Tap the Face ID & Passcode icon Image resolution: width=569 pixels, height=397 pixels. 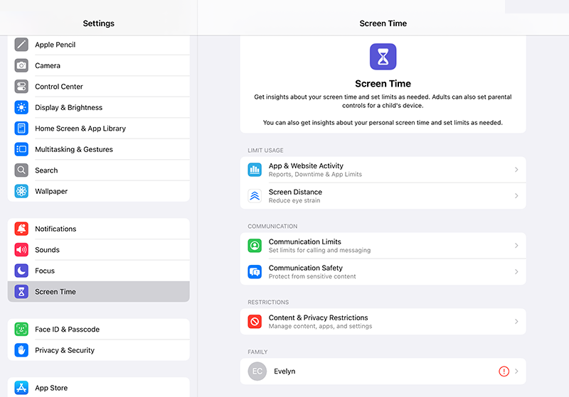(x=21, y=330)
